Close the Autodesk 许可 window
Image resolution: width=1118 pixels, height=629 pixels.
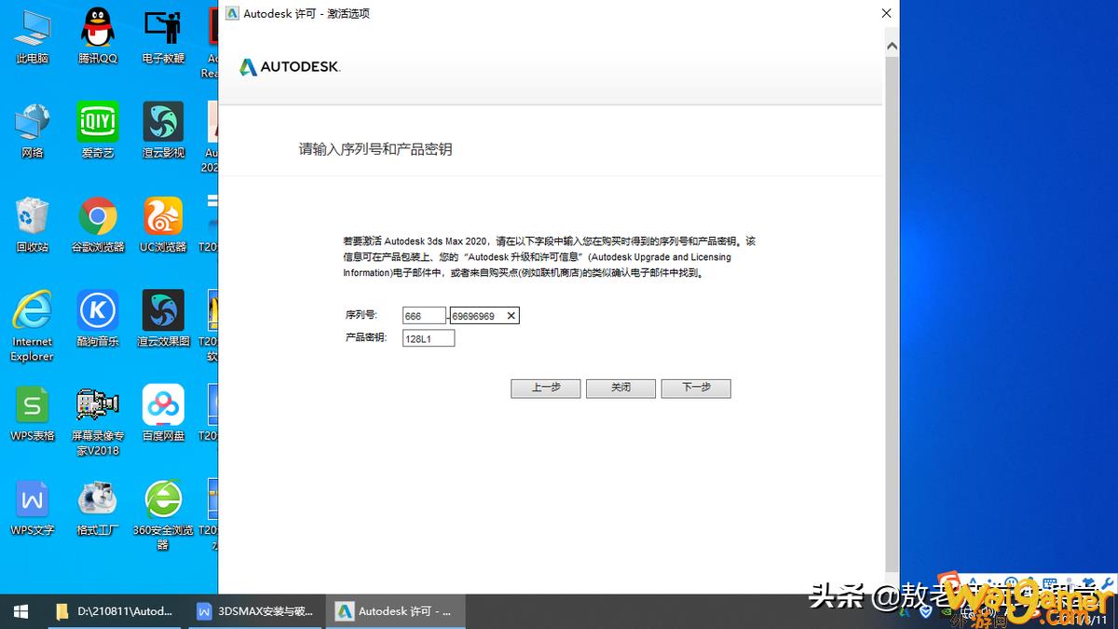[x=887, y=13]
